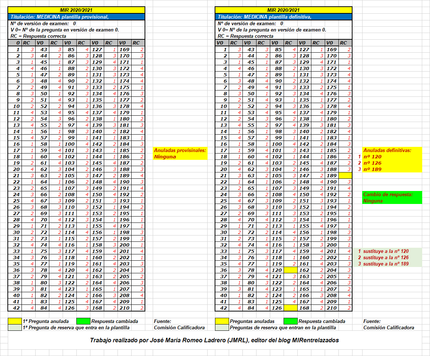The image size is (430, 356).
Task: Select the 'MIR 2020/2021' title of the provisional table
Action: 76,10
